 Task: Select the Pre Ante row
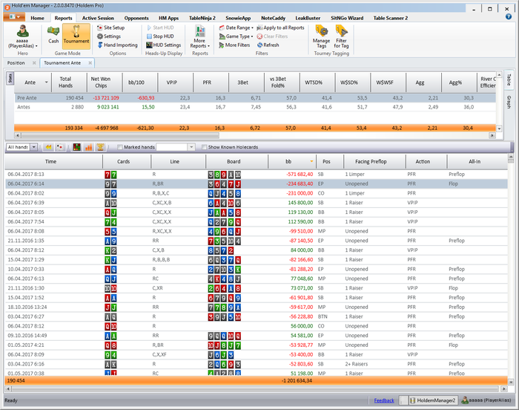[255, 98]
